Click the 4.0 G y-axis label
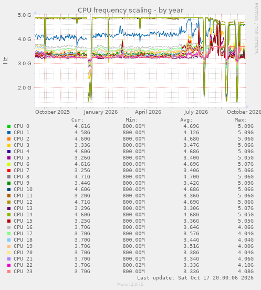 [x=25, y=39]
